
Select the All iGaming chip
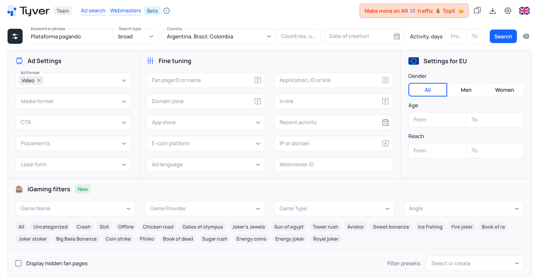[x=21, y=227]
